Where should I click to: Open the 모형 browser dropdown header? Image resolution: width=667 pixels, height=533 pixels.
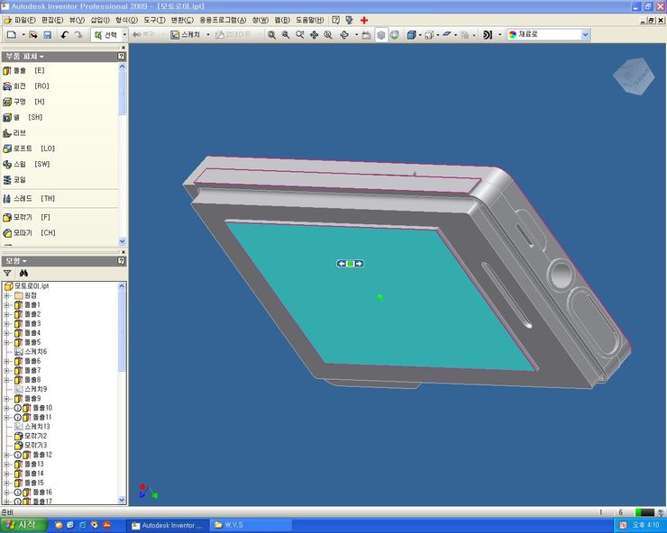(17, 260)
